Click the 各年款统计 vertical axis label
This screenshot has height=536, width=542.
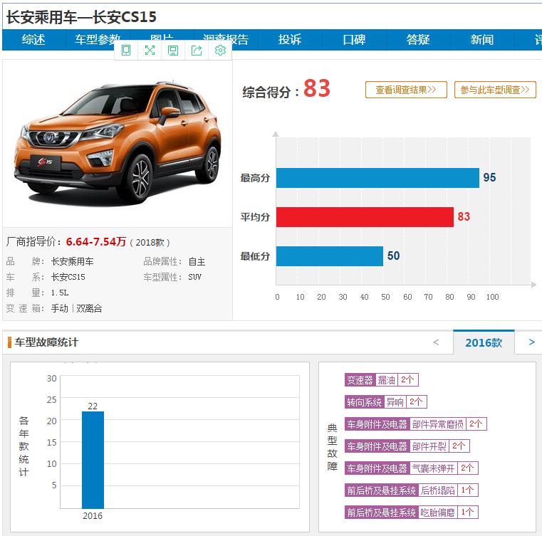click(24, 446)
